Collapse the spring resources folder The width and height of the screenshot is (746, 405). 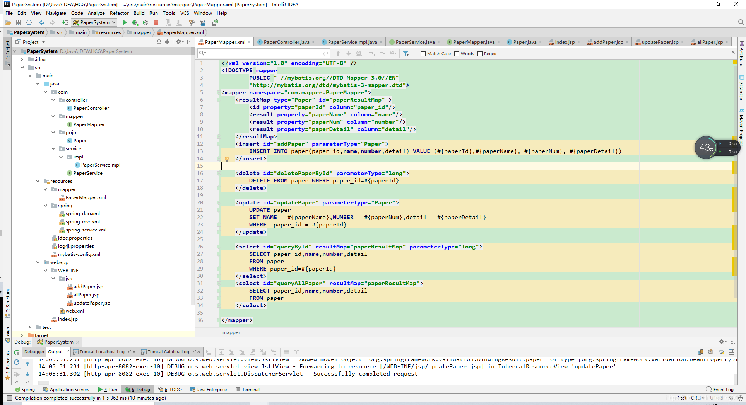pos(45,206)
